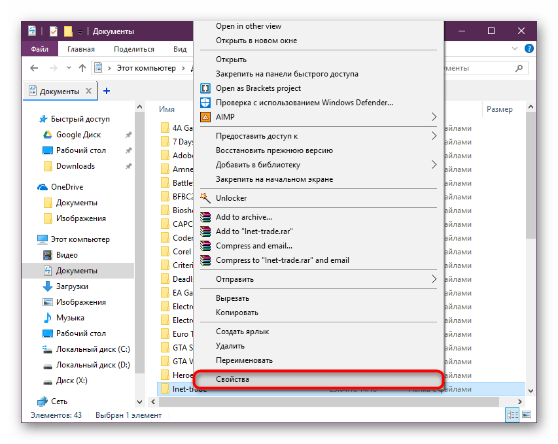
Task: Switch to large thumbnails view in the status bar
Action: pyautogui.click(x=527, y=415)
